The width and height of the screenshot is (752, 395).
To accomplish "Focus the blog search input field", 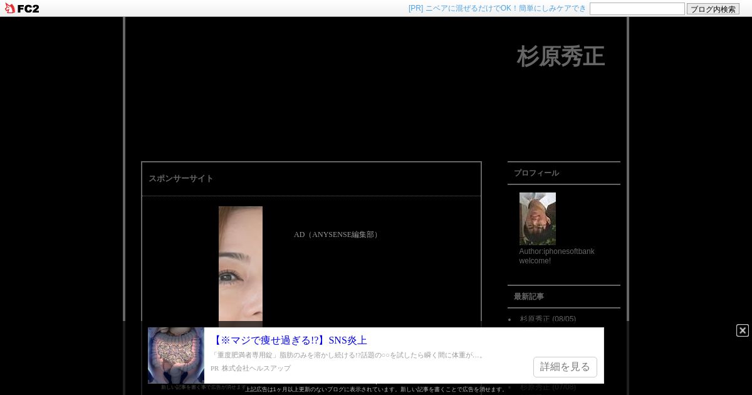I will pos(637,9).
